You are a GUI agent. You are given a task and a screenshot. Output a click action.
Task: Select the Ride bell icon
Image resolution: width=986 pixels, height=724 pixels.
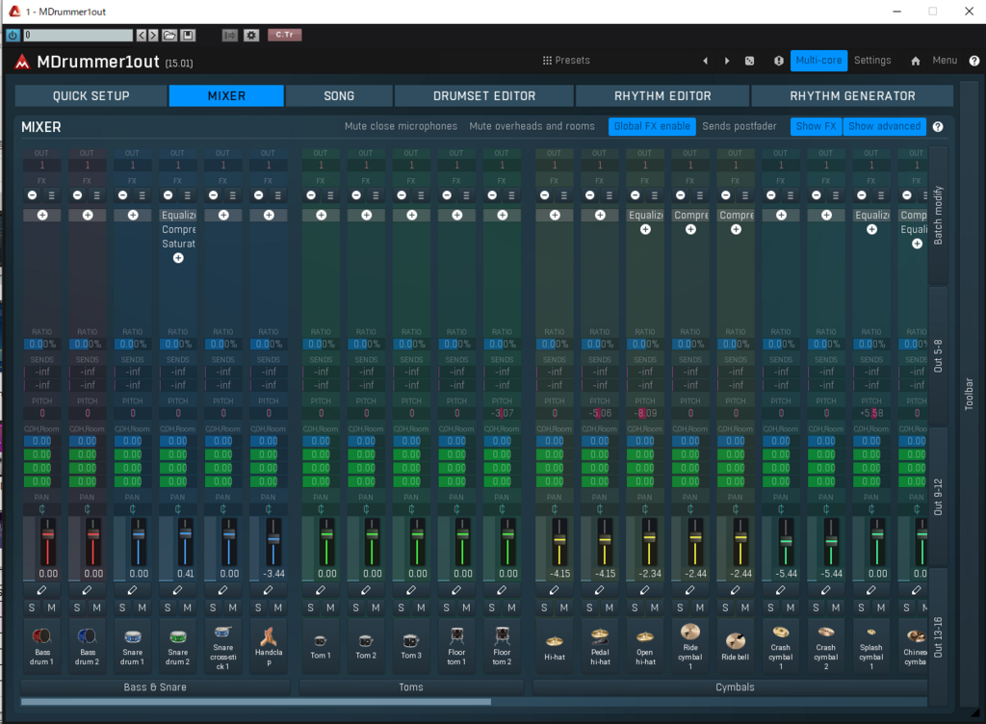(736, 641)
